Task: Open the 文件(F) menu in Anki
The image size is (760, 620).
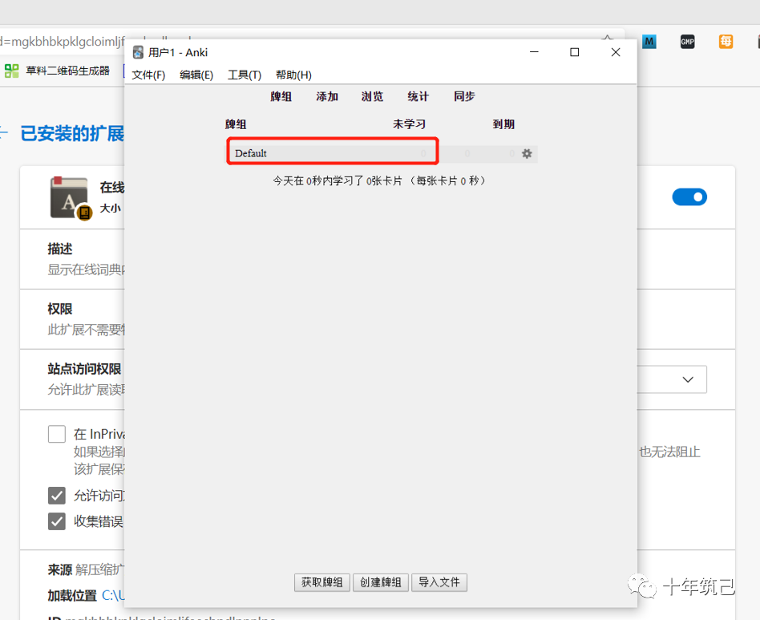Action: [149, 75]
